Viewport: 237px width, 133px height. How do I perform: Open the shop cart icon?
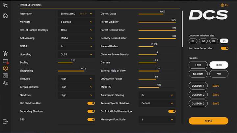tap(5, 54)
